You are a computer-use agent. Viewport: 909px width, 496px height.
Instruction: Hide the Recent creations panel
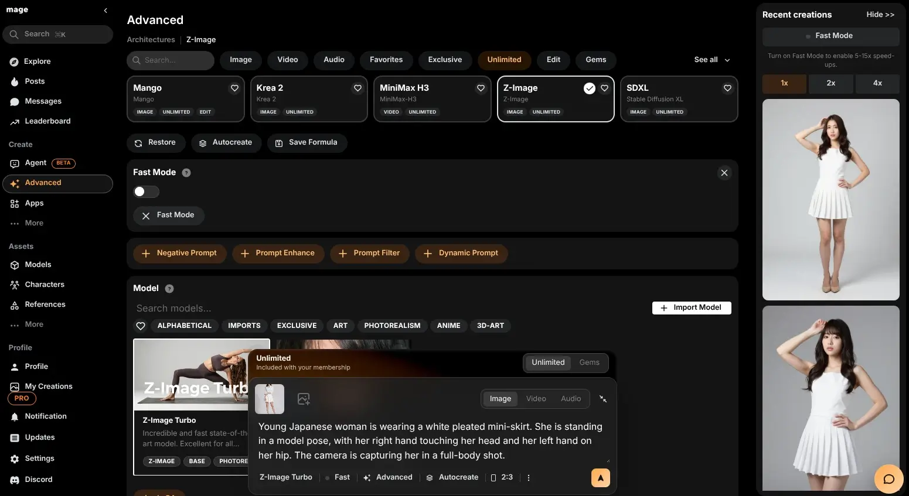click(880, 15)
